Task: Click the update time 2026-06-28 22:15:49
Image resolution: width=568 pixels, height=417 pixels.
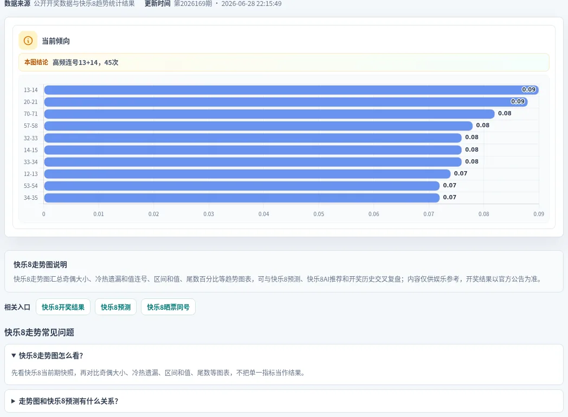Action: pyautogui.click(x=251, y=4)
